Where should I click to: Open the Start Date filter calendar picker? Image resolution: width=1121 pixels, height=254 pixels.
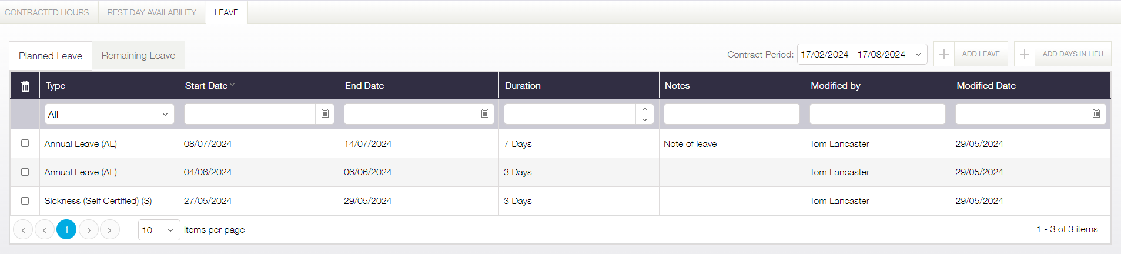(325, 114)
